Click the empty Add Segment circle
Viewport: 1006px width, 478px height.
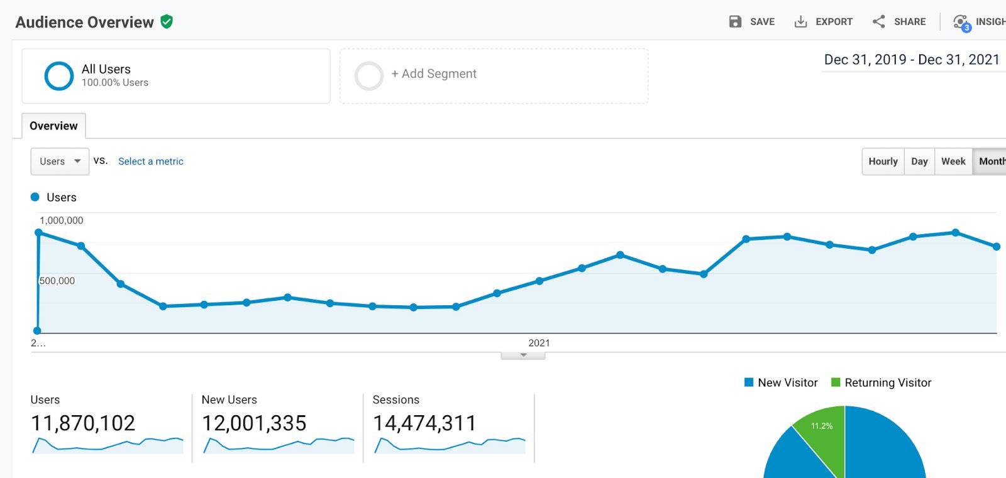(x=369, y=76)
